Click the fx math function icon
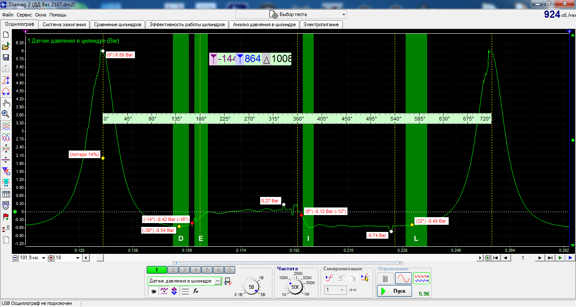Image resolution: width=576 pixels, height=307 pixels. (x=196, y=291)
